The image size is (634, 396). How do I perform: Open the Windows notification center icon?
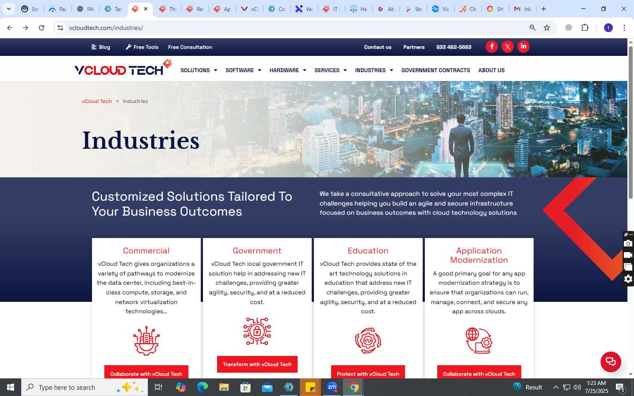pos(620,387)
